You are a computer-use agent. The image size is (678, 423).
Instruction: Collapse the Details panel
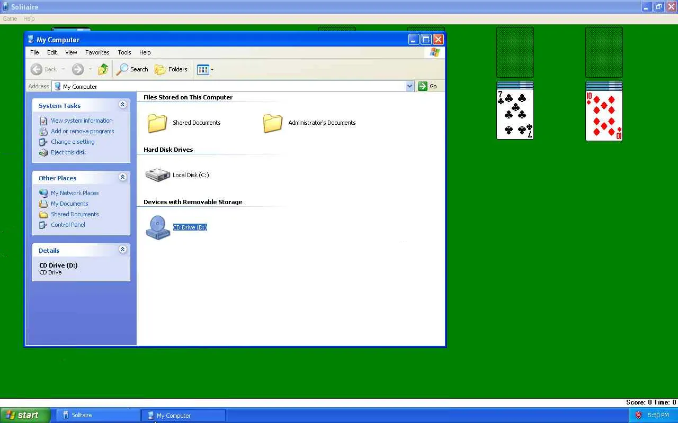tap(122, 250)
